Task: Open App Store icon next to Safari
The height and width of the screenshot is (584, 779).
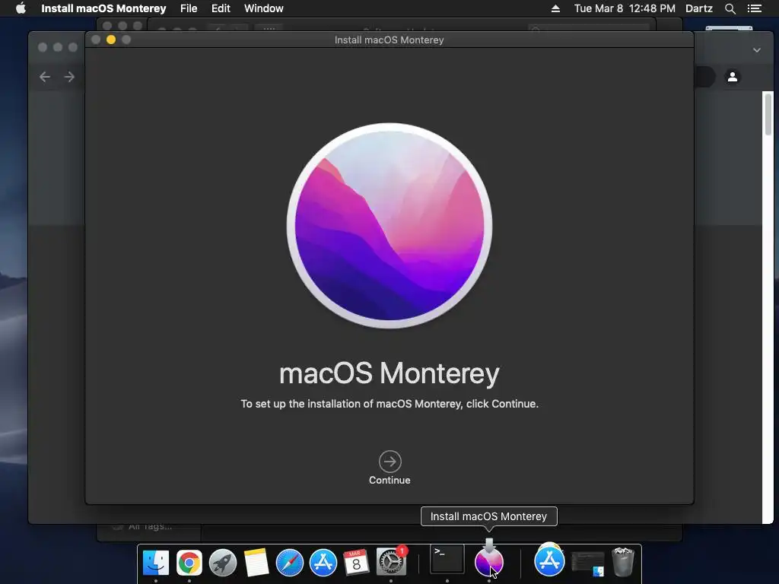Action: (x=323, y=562)
